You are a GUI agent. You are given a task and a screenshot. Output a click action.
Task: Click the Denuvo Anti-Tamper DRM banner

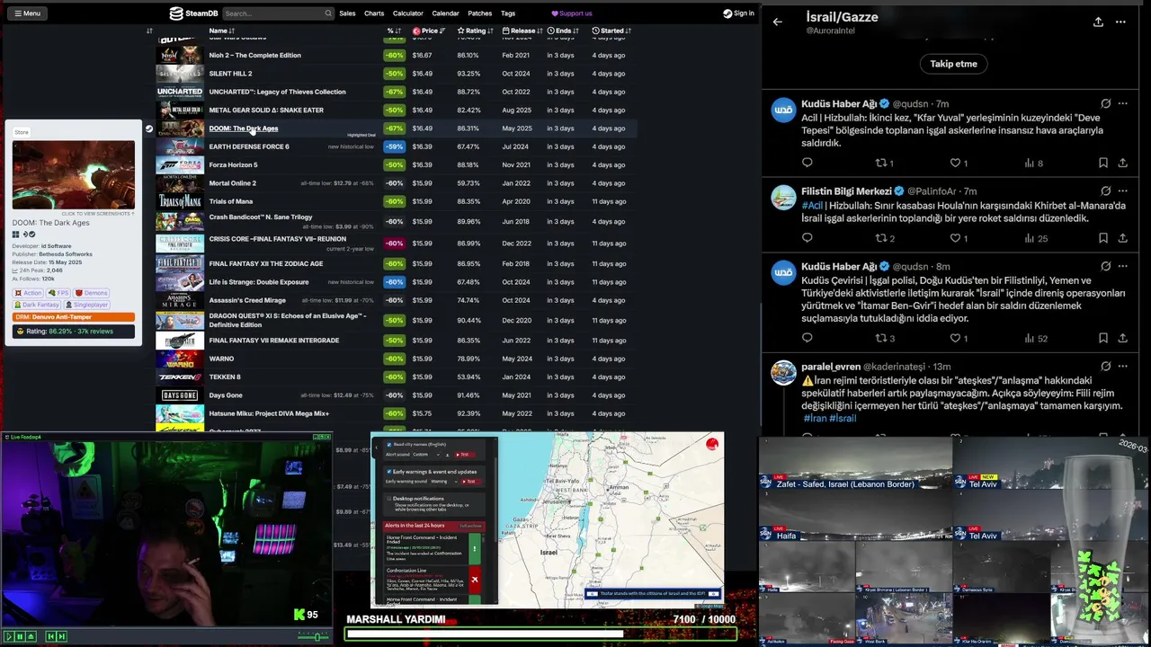[74, 316]
